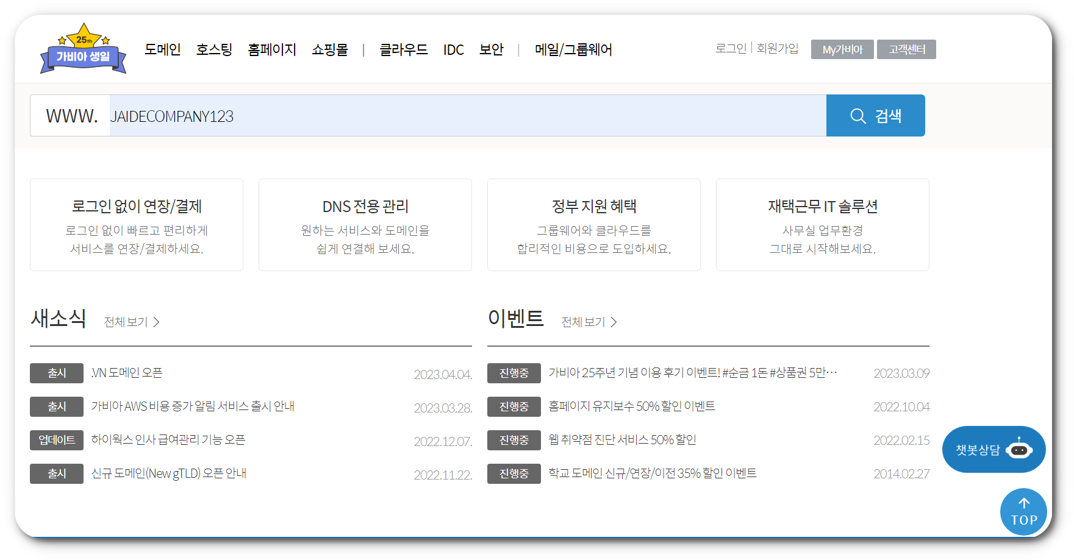Open the 도메인 menu
1074x560 pixels.
point(162,50)
